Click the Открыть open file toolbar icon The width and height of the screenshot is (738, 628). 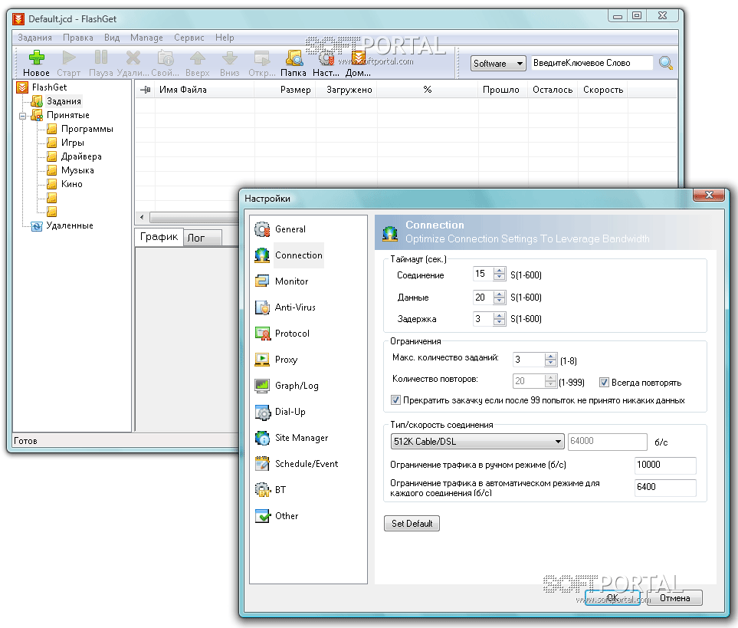(261, 58)
